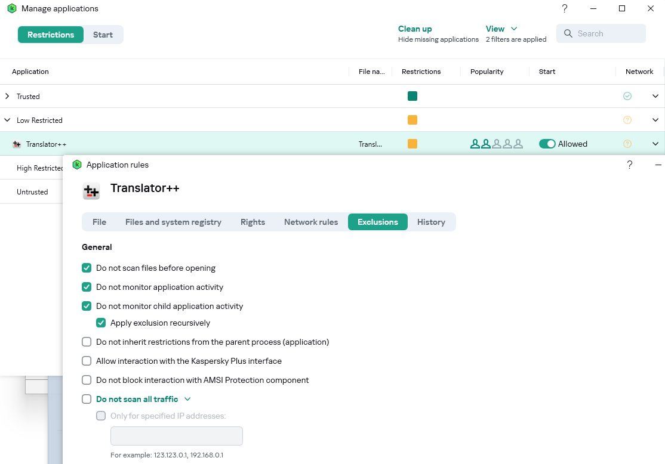Open Files and system registry tab
The width and height of the screenshot is (665, 464).
pos(173,222)
